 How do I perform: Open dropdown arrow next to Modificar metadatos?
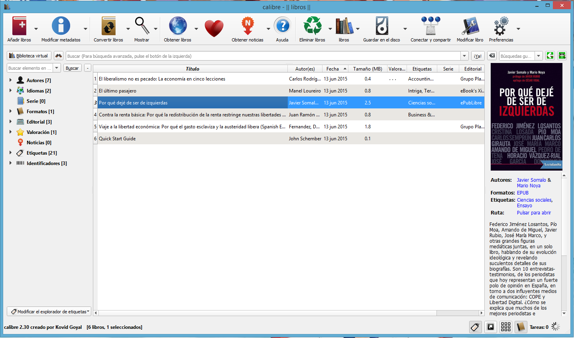coord(85,29)
